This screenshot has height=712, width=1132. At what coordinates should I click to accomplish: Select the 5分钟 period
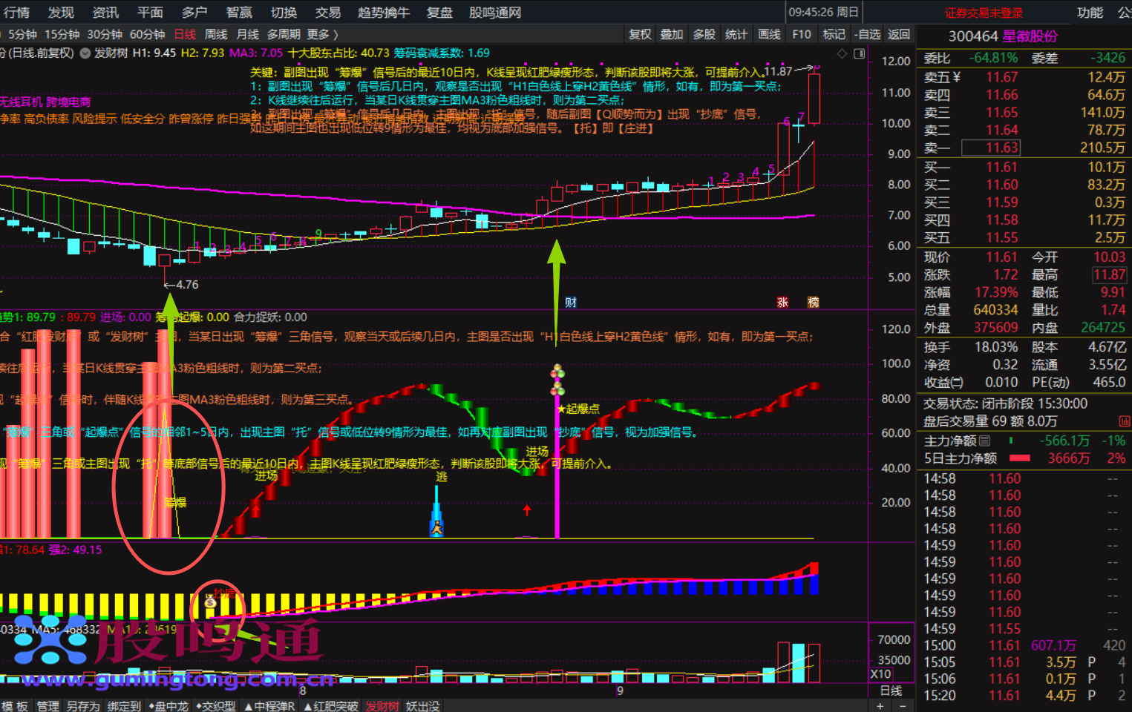[x=22, y=34]
